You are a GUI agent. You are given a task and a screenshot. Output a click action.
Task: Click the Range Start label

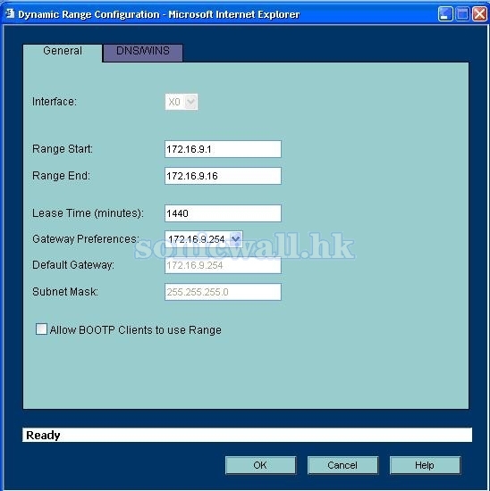pyautogui.click(x=63, y=149)
